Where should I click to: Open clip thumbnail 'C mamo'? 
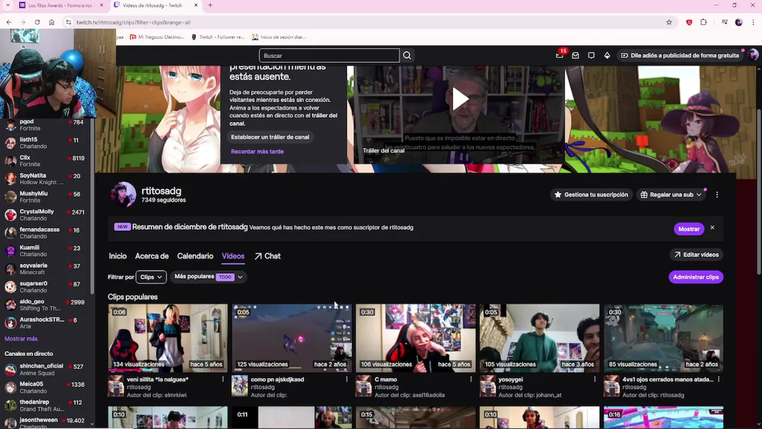416,338
